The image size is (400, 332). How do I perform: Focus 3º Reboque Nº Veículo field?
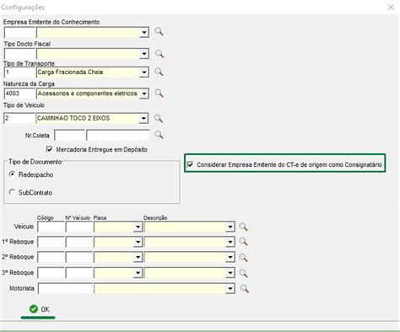pos(79,273)
